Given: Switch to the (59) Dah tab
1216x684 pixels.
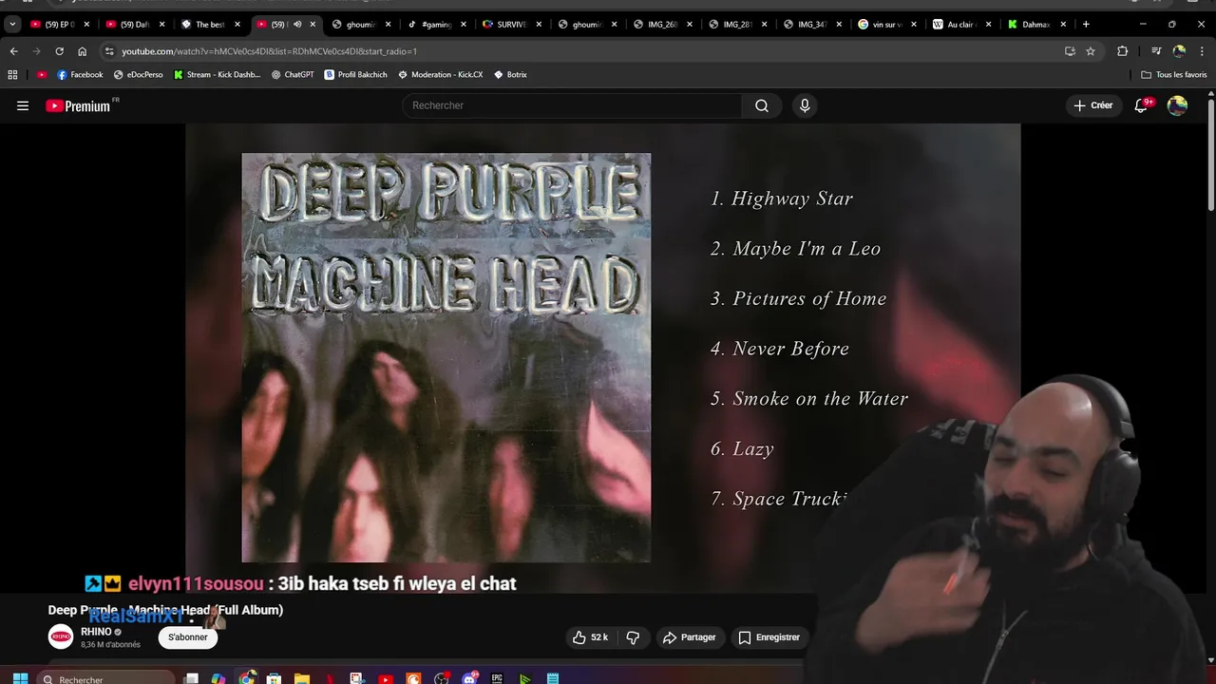Looking at the screenshot, I should (134, 25).
